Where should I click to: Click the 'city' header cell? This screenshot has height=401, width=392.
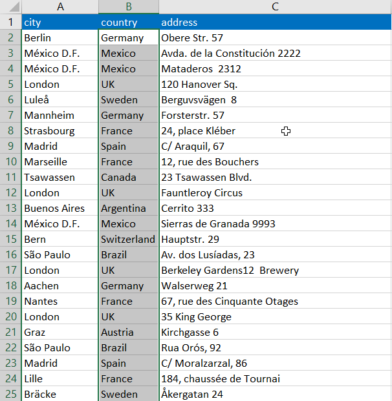pyautogui.click(x=60, y=22)
